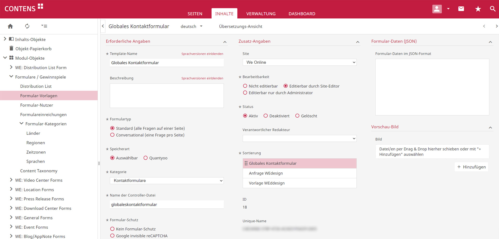
Task: Select the Quantyoo storage option
Action: 146,158
